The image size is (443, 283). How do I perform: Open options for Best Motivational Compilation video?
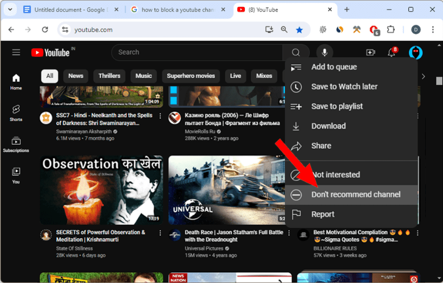(418, 233)
